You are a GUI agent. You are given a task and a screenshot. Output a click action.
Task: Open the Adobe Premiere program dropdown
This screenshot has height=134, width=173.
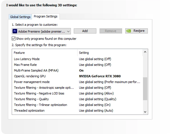point(41,31)
